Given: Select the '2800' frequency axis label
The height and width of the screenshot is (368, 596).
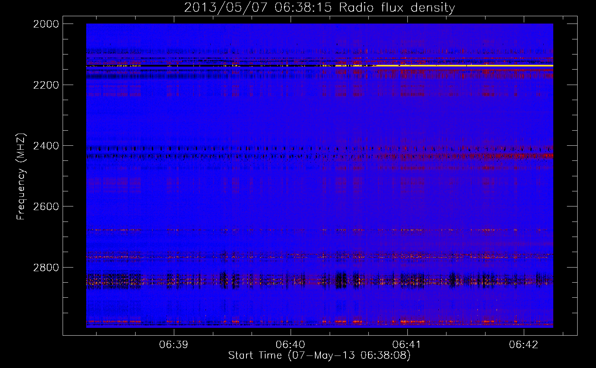Looking at the screenshot, I should 46,267.
